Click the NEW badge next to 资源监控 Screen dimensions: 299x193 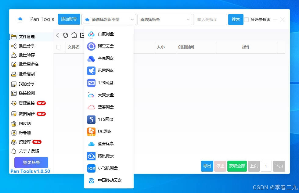pos(41,103)
